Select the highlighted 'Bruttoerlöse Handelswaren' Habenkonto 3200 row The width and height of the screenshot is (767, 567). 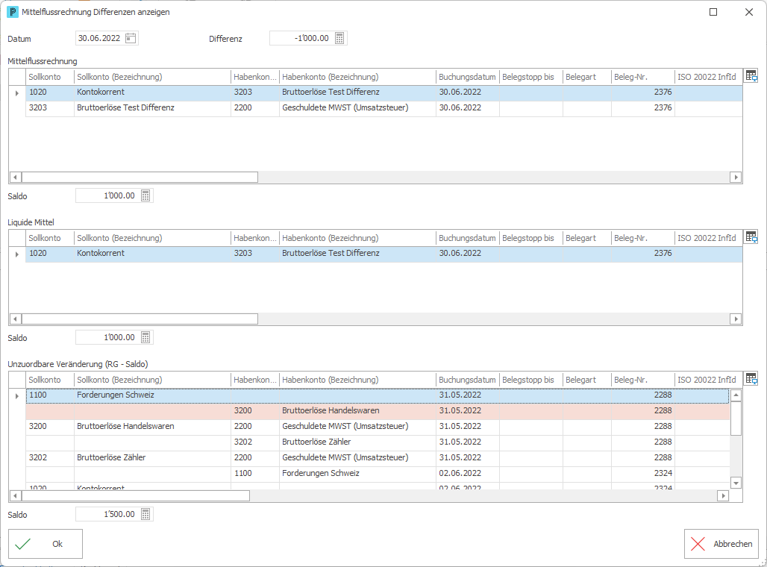[x=377, y=410]
